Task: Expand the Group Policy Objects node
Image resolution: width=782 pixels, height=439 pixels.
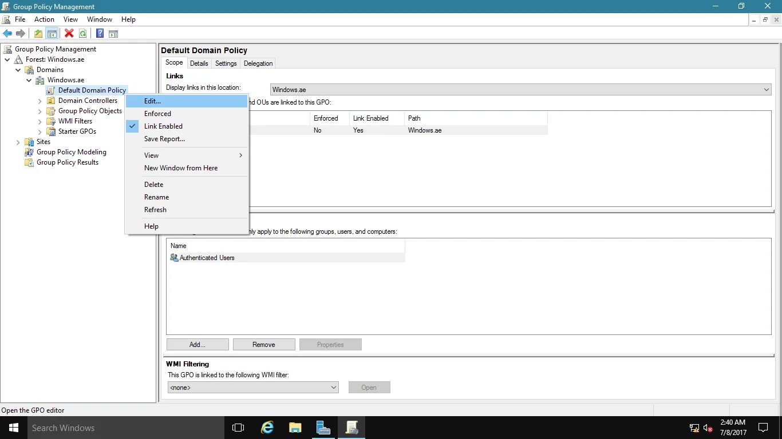Action: pos(40,111)
